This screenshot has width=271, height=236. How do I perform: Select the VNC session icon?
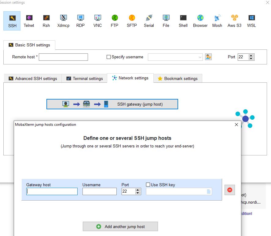coord(97,21)
